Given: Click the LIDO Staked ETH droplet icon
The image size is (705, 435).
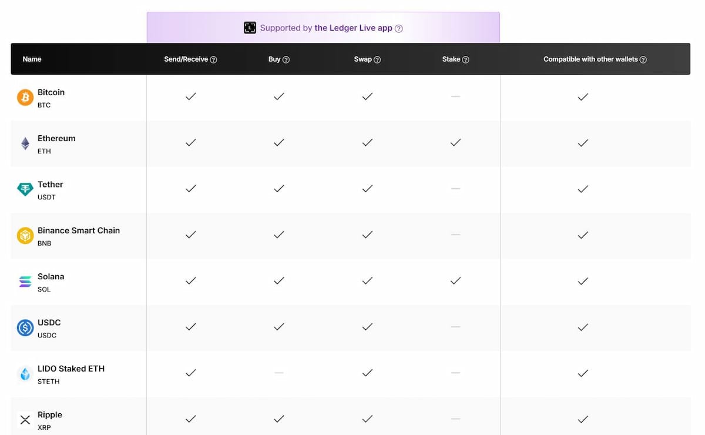Looking at the screenshot, I should coord(24,373).
